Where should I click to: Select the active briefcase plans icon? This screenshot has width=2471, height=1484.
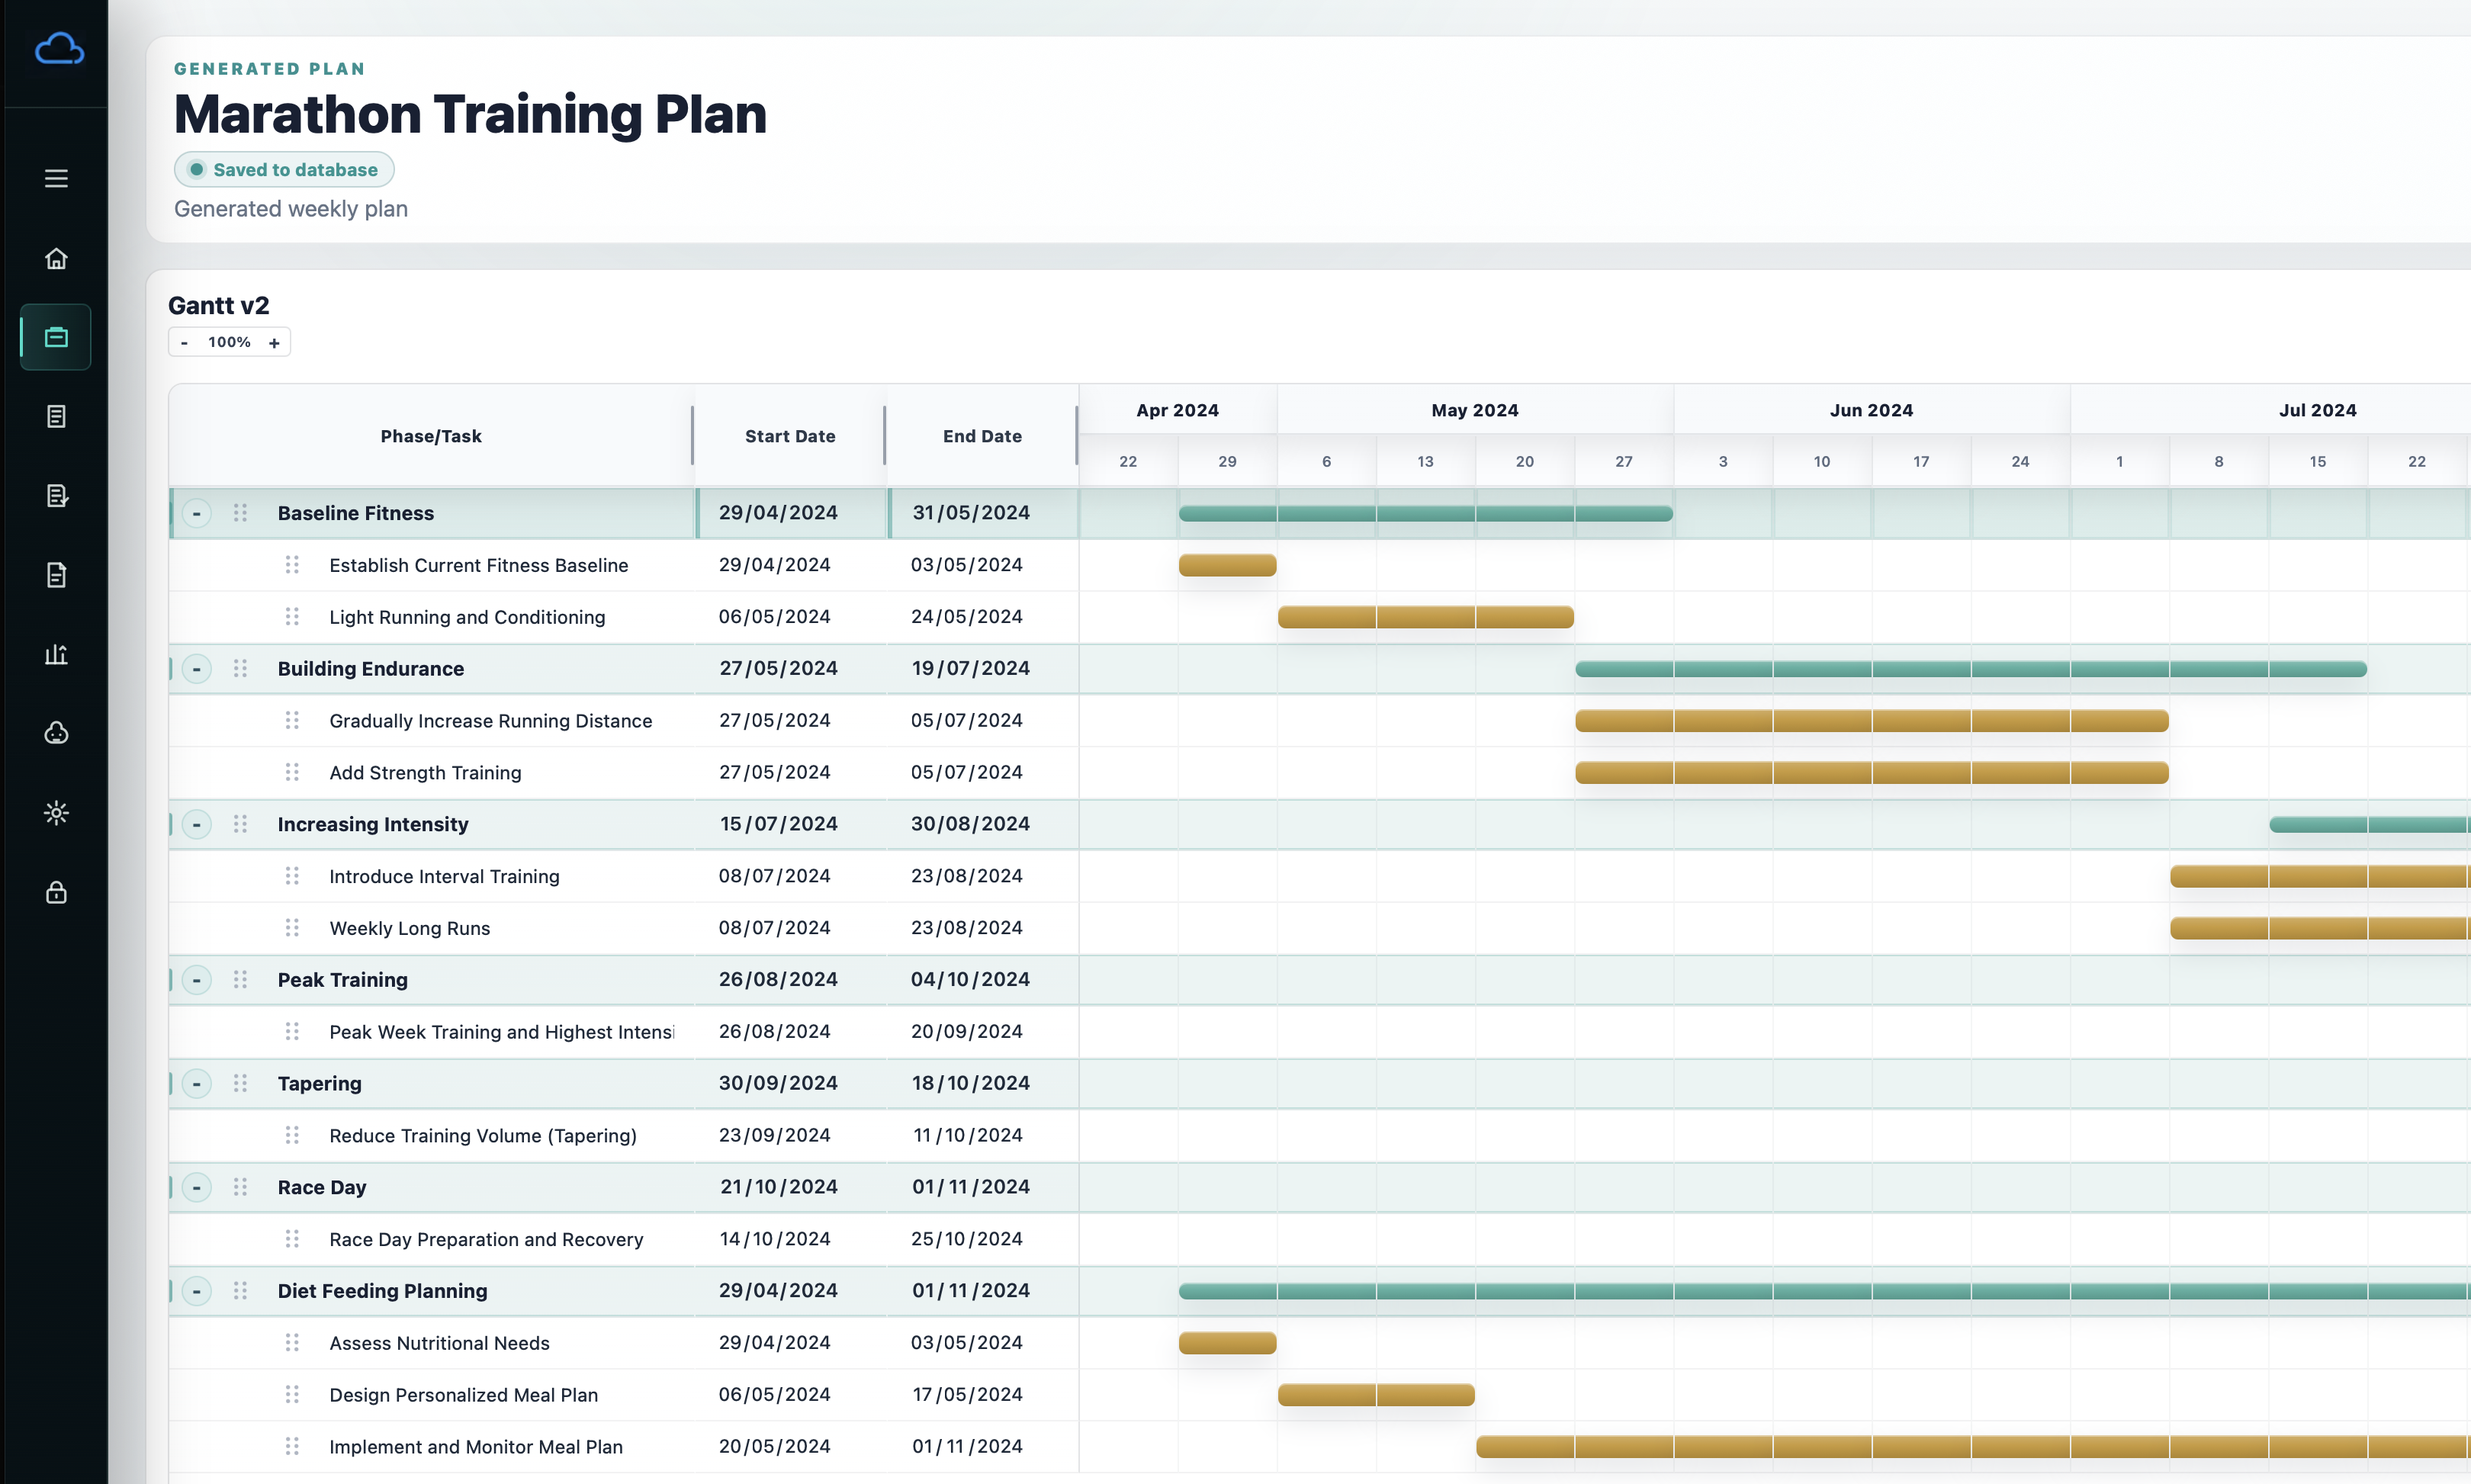(x=56, y=337)
